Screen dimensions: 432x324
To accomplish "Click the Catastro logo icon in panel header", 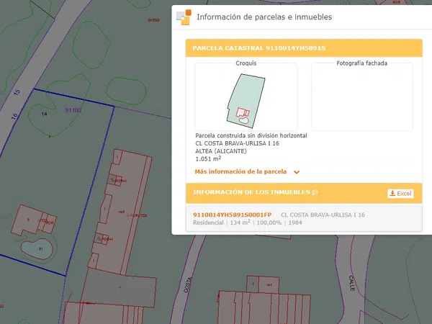I will pos(184,17).
